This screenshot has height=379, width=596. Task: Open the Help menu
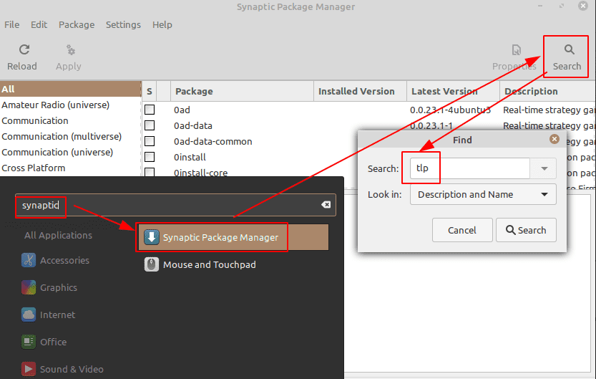[x=162, y=25]
